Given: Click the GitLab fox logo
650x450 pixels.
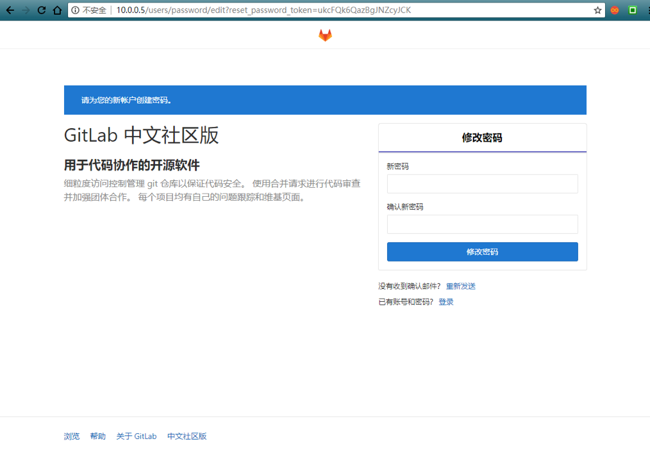Looking at the screenshot, I should (325, 35).
